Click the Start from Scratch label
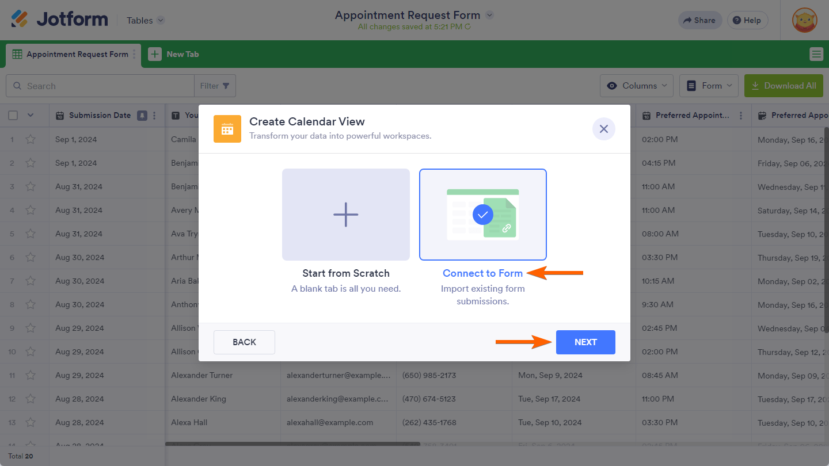829x466 pixels. [x=346, y=273]
